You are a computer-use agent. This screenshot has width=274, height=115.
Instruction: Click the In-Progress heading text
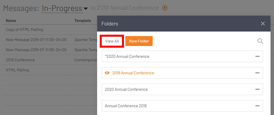click(x=62, y=8)
